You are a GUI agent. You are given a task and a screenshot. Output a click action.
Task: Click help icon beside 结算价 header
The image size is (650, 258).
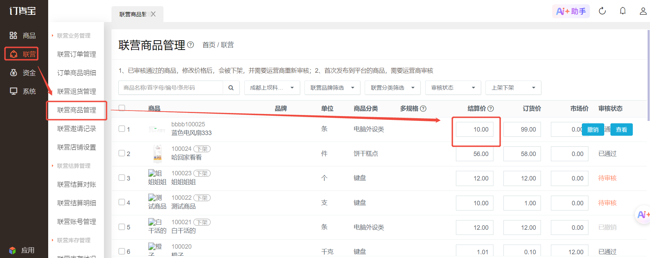click(x=491, y=109)
